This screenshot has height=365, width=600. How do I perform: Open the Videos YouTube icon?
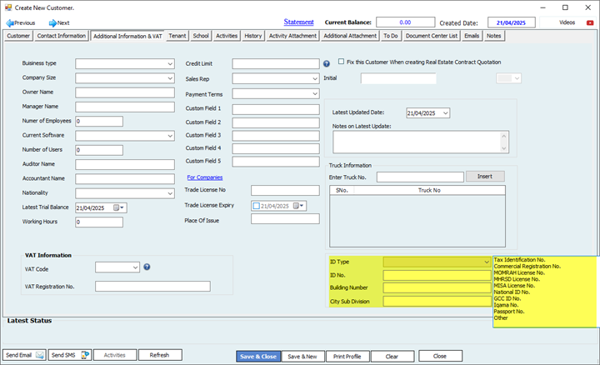590,22
